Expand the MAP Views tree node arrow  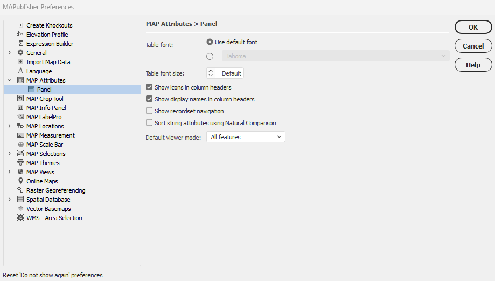10,172
